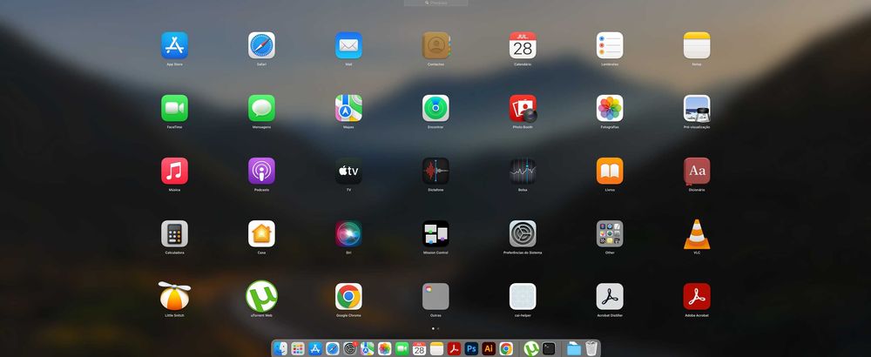Open Acrobat Distiller
Image resolution: width=871 pixels, height=357 pixels.
(610, 296)
